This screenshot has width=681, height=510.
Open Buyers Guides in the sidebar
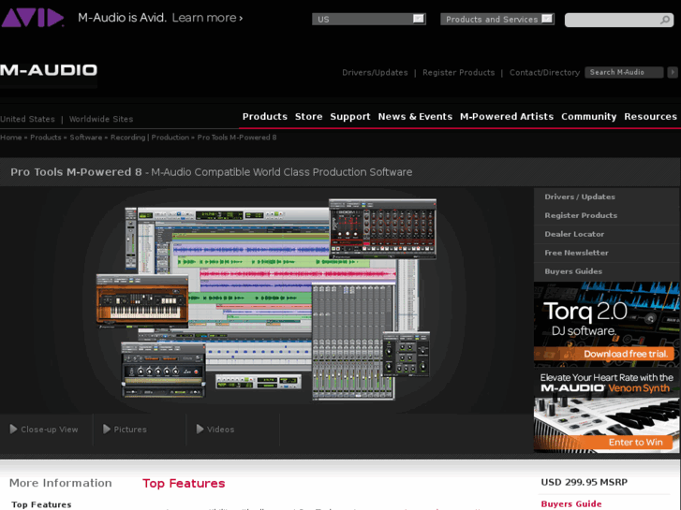point(573,271)
